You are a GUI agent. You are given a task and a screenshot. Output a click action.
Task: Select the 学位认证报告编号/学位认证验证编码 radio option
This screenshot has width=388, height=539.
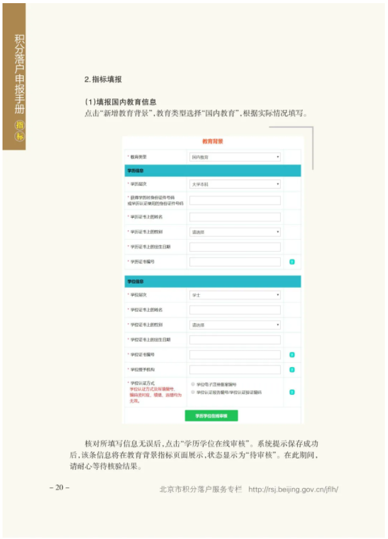[x=193, y=392]
